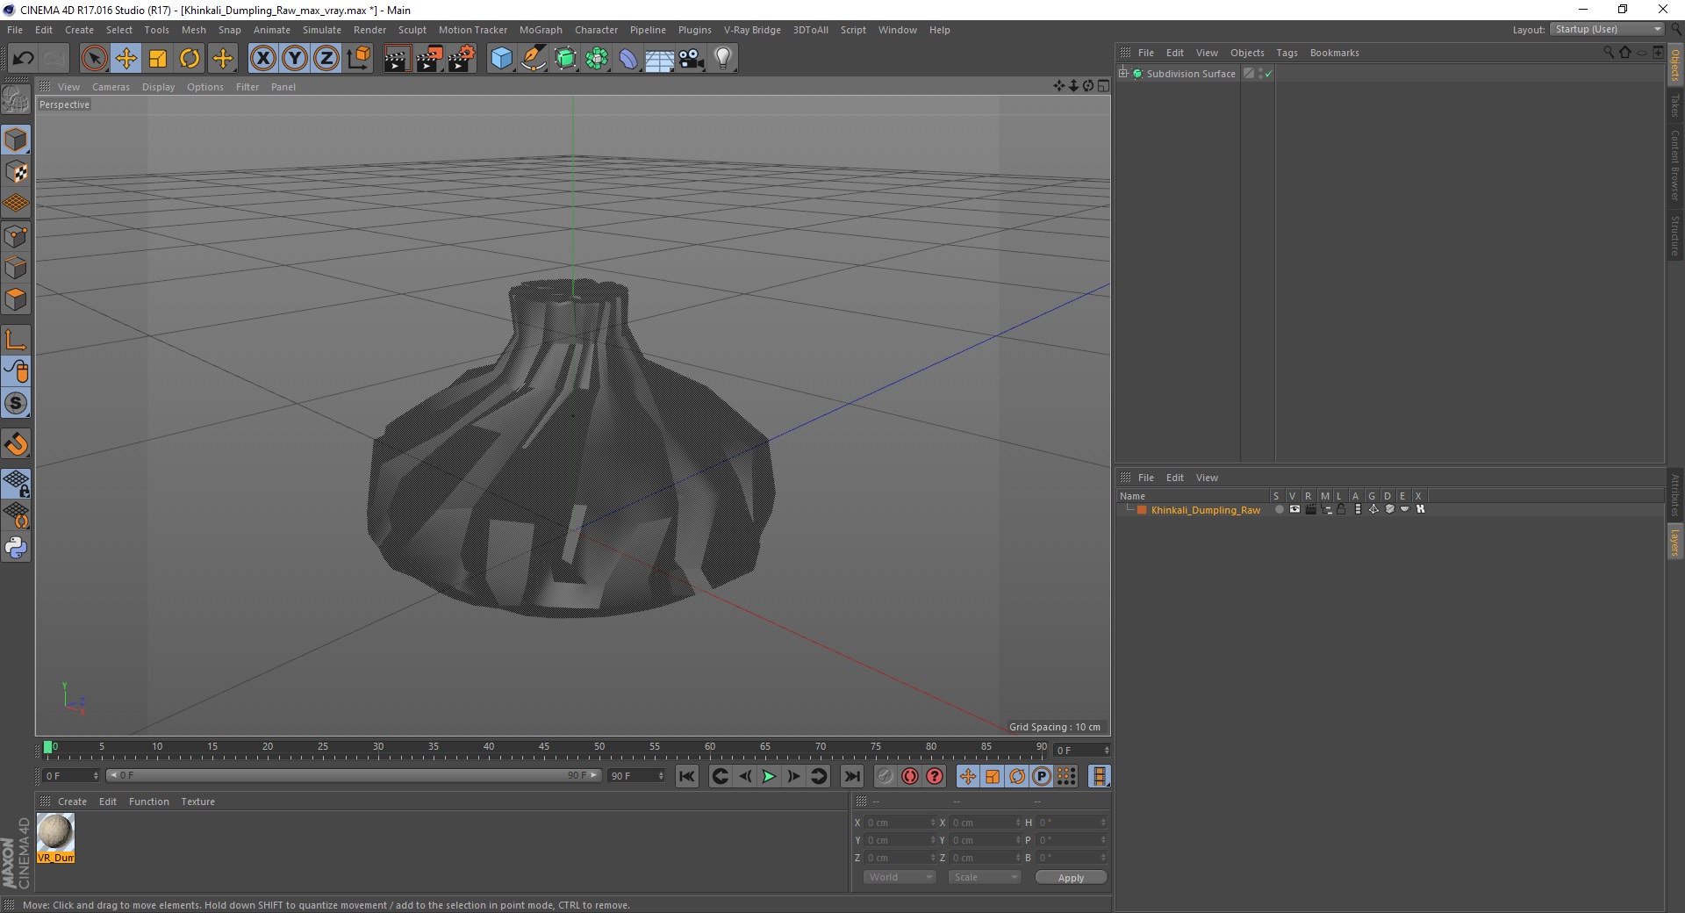Click Render View clapperboard icon

coord(397,59)
